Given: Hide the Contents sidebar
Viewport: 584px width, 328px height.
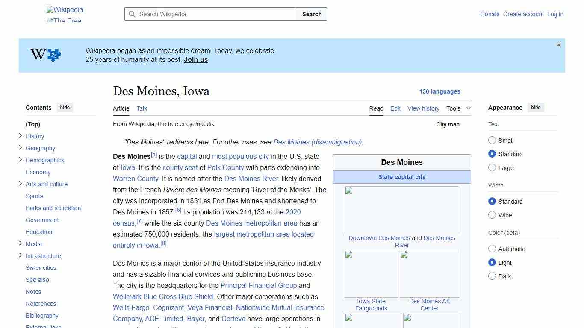Looking at the screenshot, I should 65,108.
